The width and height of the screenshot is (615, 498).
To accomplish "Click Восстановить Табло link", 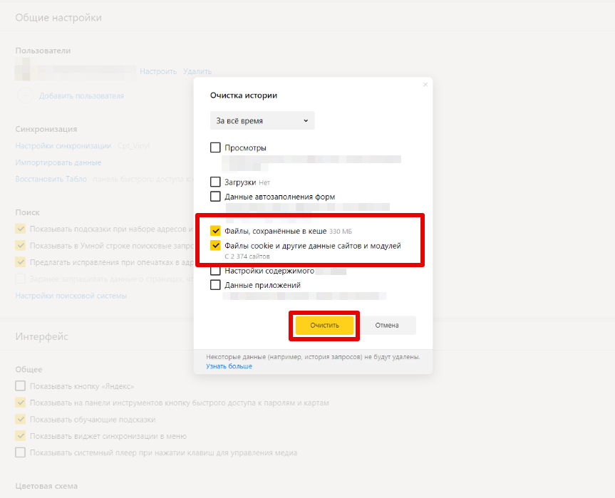I will pyautogui.click(x=51, y=179).
